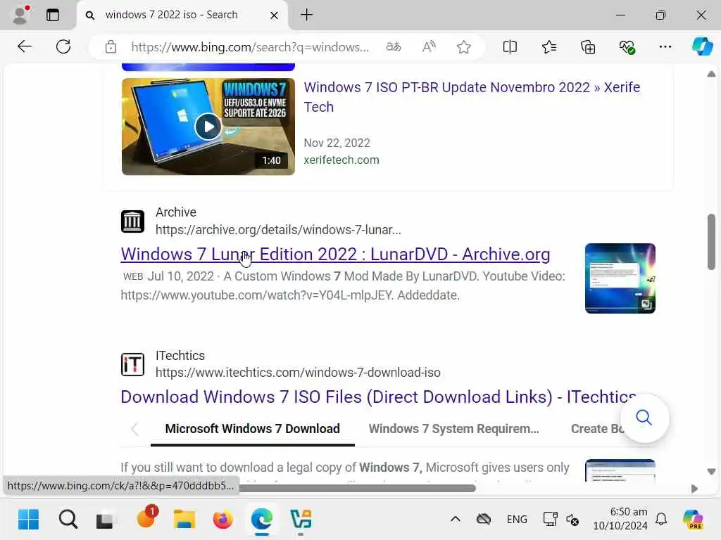The width and height of the screenshot is (721, 540).
Task: Switch to Microsoft Edge taskbar icon
Action: pyautogui.click(x=262, y=520)
